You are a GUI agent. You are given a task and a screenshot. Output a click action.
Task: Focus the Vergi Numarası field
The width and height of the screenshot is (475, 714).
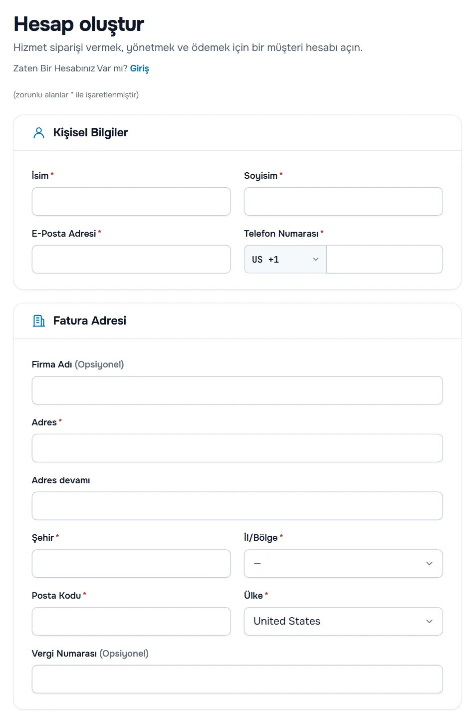(x=237, y=679)
